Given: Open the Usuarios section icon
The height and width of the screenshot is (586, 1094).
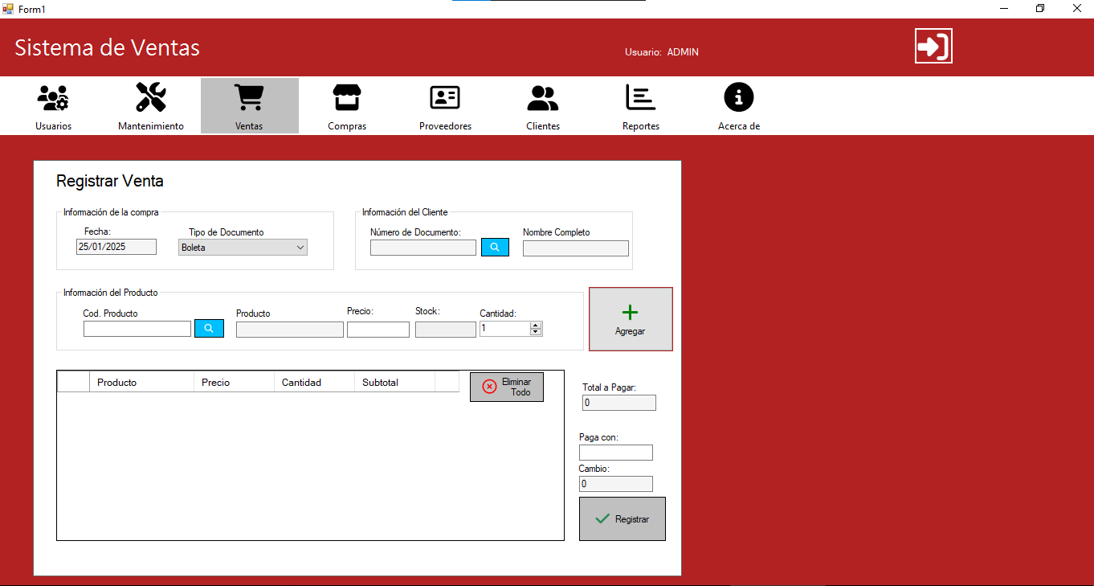Looking at the screenshot, I should [53, 98].
